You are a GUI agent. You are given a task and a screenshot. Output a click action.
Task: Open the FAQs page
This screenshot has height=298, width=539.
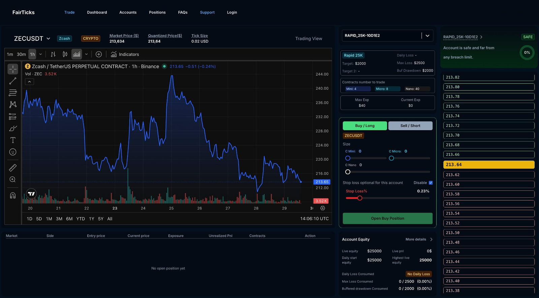(x=183, y=12)
